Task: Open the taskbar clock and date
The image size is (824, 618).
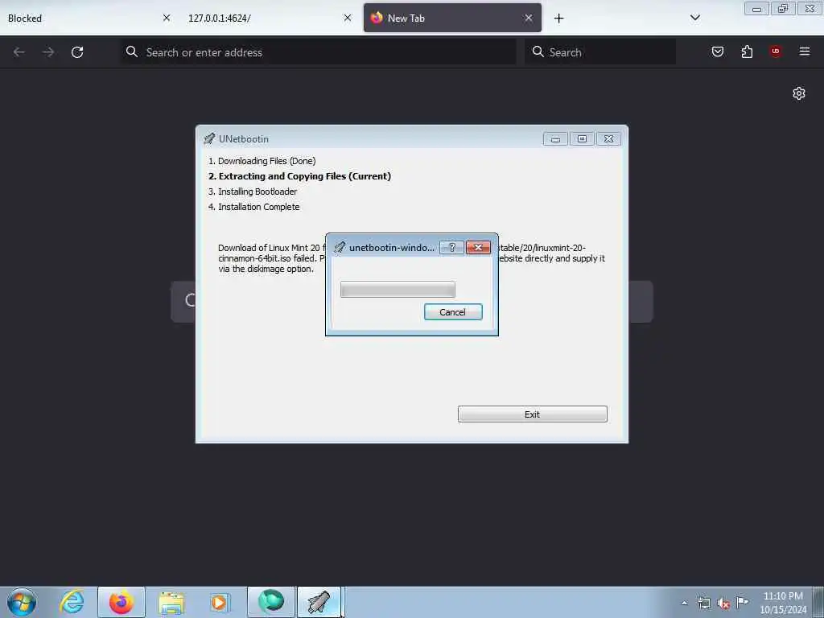Action: pos(782,603)
